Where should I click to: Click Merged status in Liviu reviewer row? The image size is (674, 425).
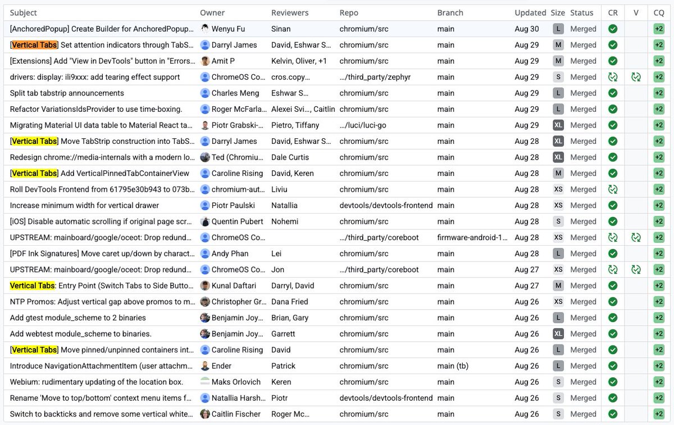pos(583,189)
